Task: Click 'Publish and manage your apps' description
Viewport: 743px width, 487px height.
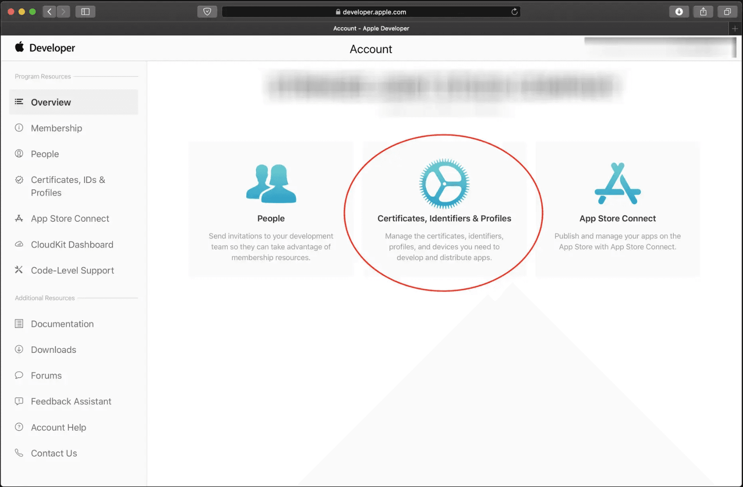Action: (618, 241)
